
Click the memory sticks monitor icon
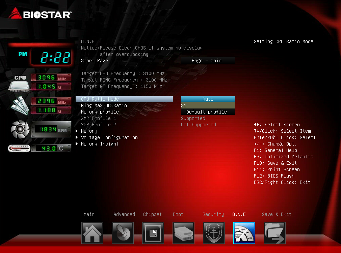pos(20,106)
